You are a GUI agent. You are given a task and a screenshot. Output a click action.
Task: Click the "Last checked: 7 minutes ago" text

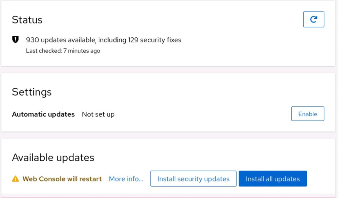(63, 51)
